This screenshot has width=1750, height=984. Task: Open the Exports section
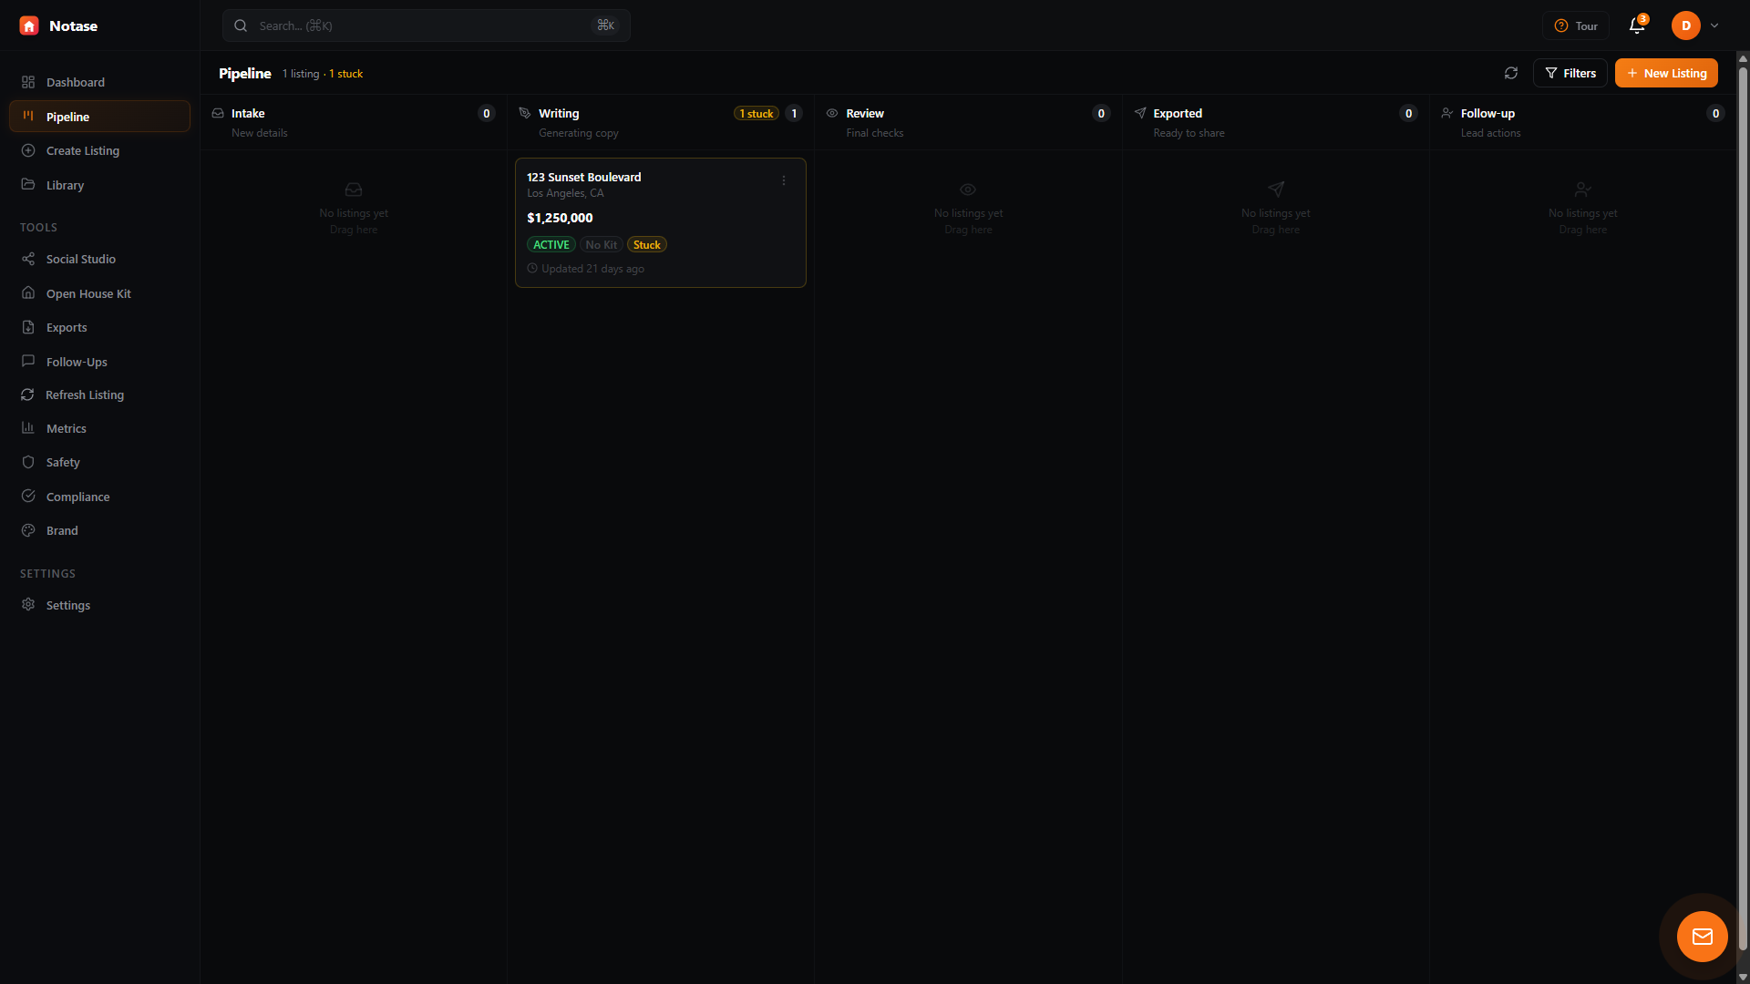pyautogui.click(x=65, y=327)
